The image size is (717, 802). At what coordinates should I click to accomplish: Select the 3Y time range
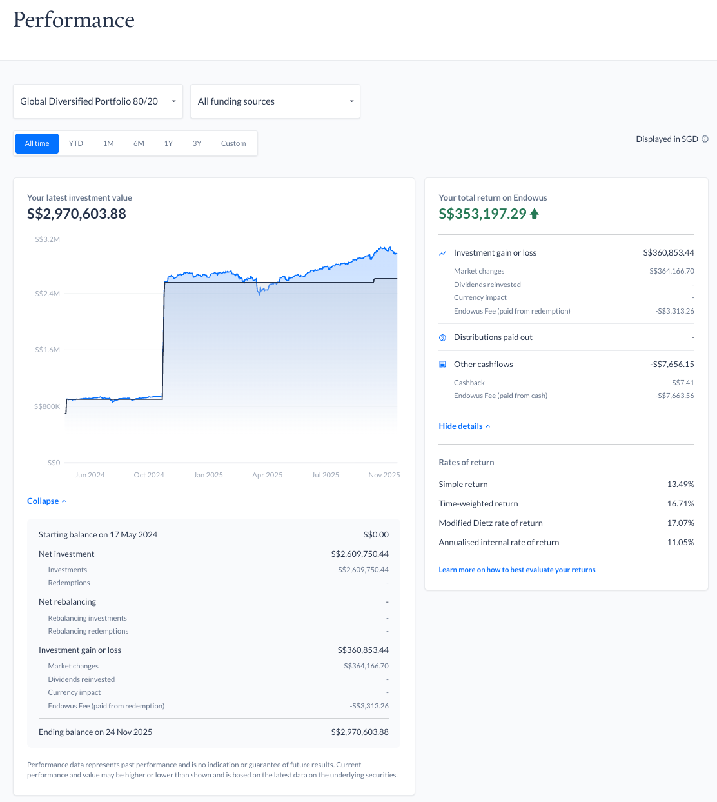point(197,143)
